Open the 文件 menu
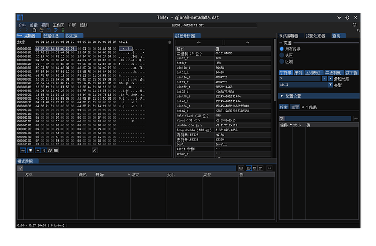Viewport: 376px width, 246px height. coord(22,25)
